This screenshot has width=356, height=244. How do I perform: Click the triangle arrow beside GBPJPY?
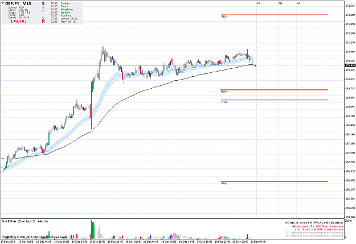click(3, 3)
